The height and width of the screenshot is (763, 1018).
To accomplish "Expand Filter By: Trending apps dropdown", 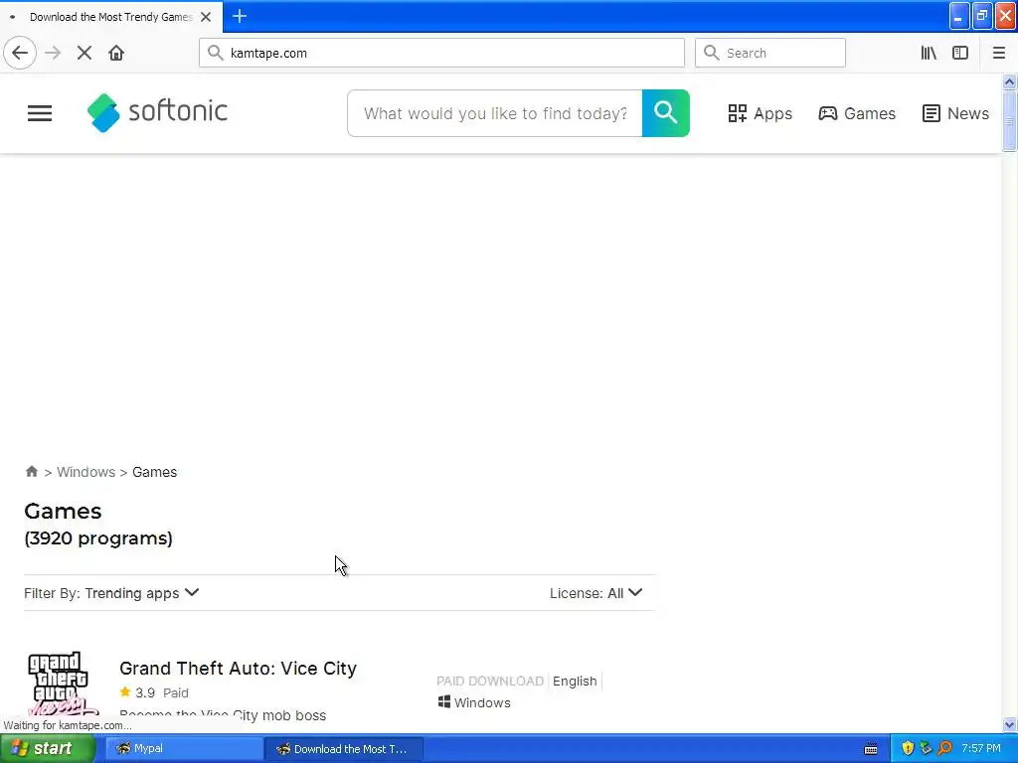I will (111, 593).
